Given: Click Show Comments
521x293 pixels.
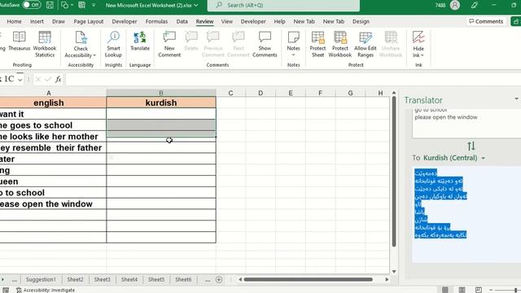Looking at the screenshot, I should tap(265, 44).
